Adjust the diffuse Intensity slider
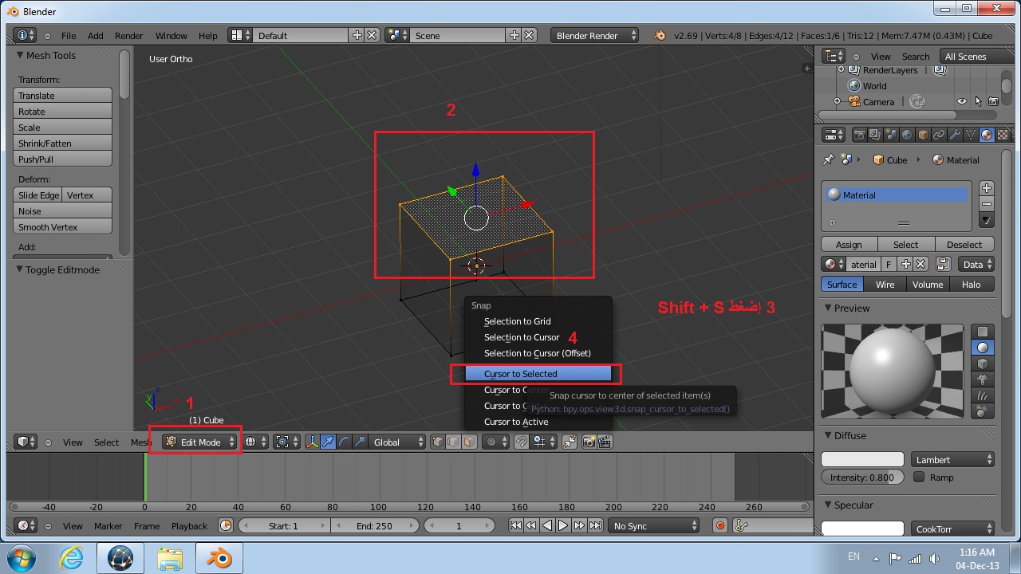The width and height of the screenshot is (1021, 574). pyautogui.click(x=862, y=477)
